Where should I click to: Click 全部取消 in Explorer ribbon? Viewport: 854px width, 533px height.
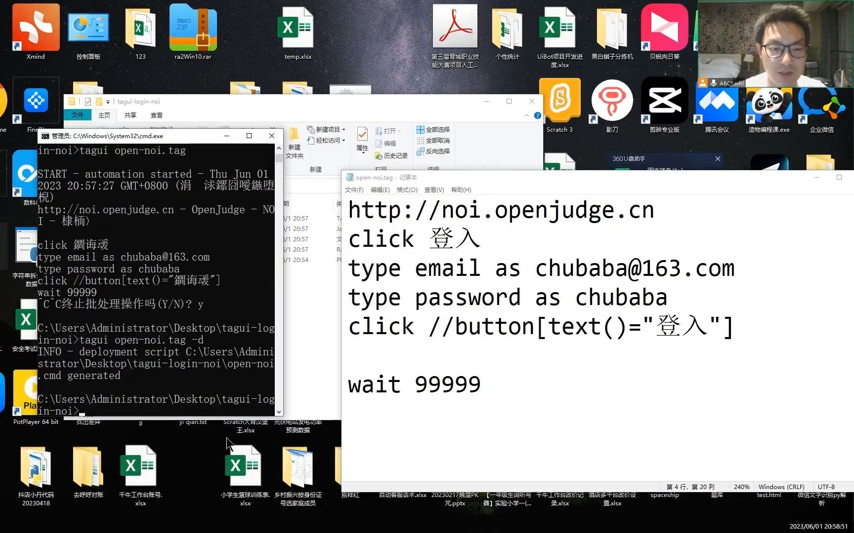point(433,140)
